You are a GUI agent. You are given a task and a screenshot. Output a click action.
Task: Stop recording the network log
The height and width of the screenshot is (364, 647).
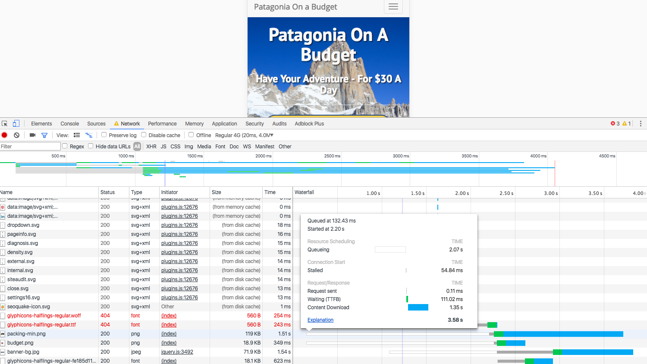pyautogui.click(x=5, y=135)
